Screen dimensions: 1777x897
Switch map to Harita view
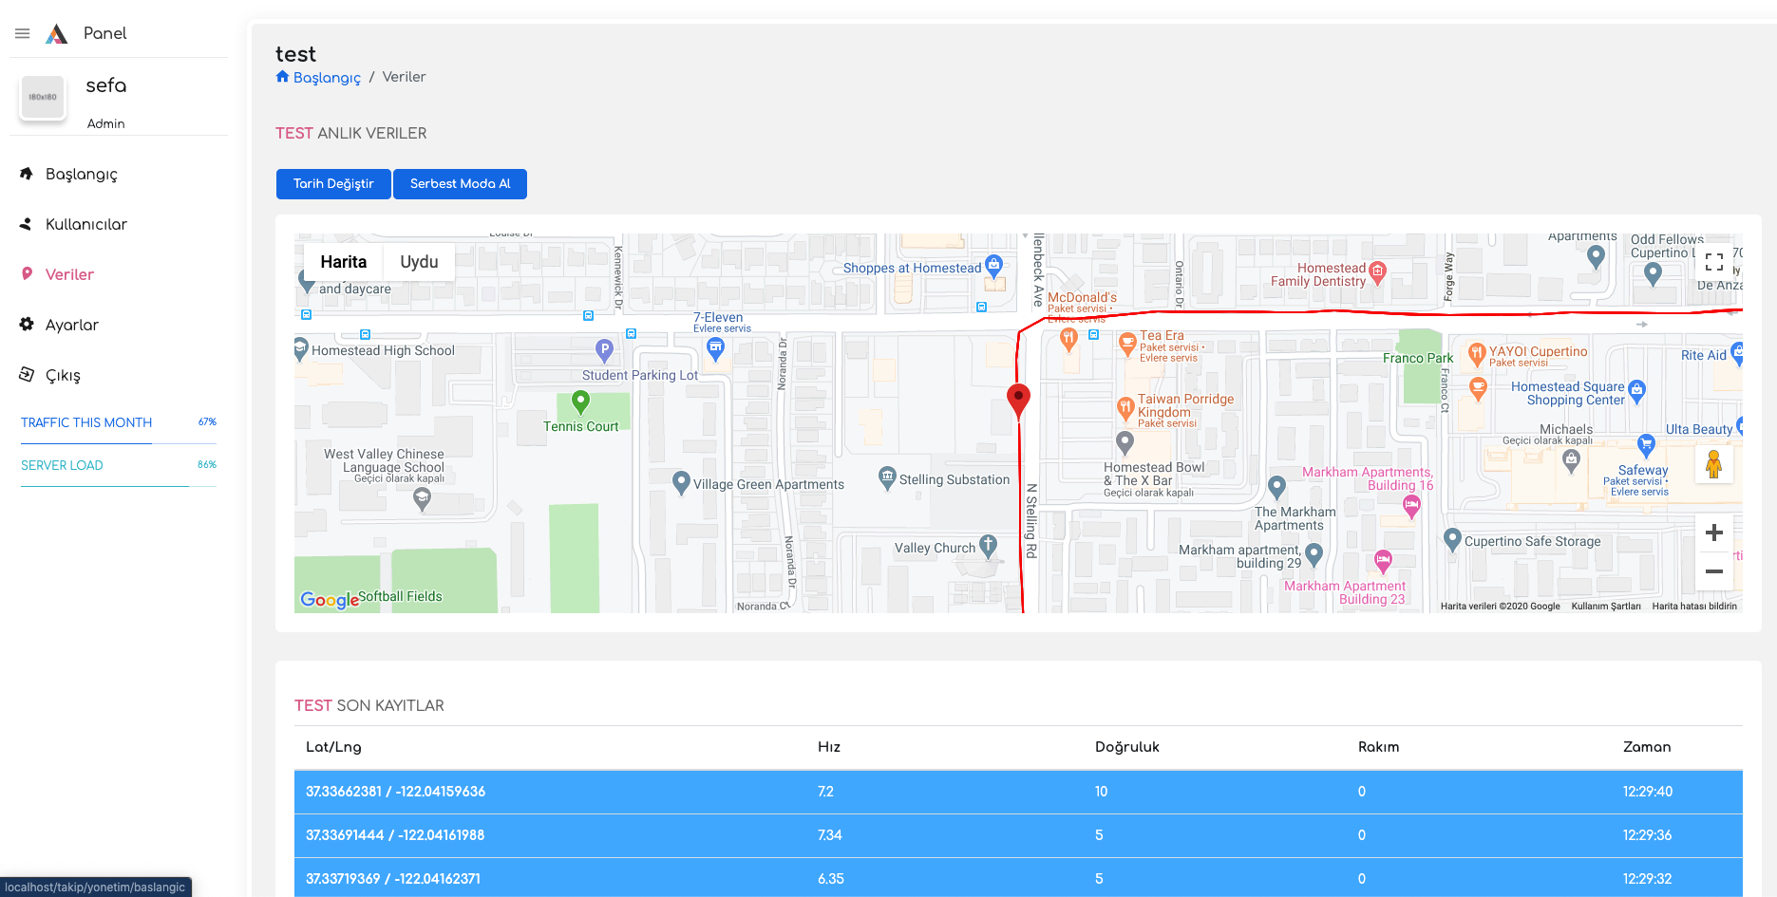click(344, 262)
